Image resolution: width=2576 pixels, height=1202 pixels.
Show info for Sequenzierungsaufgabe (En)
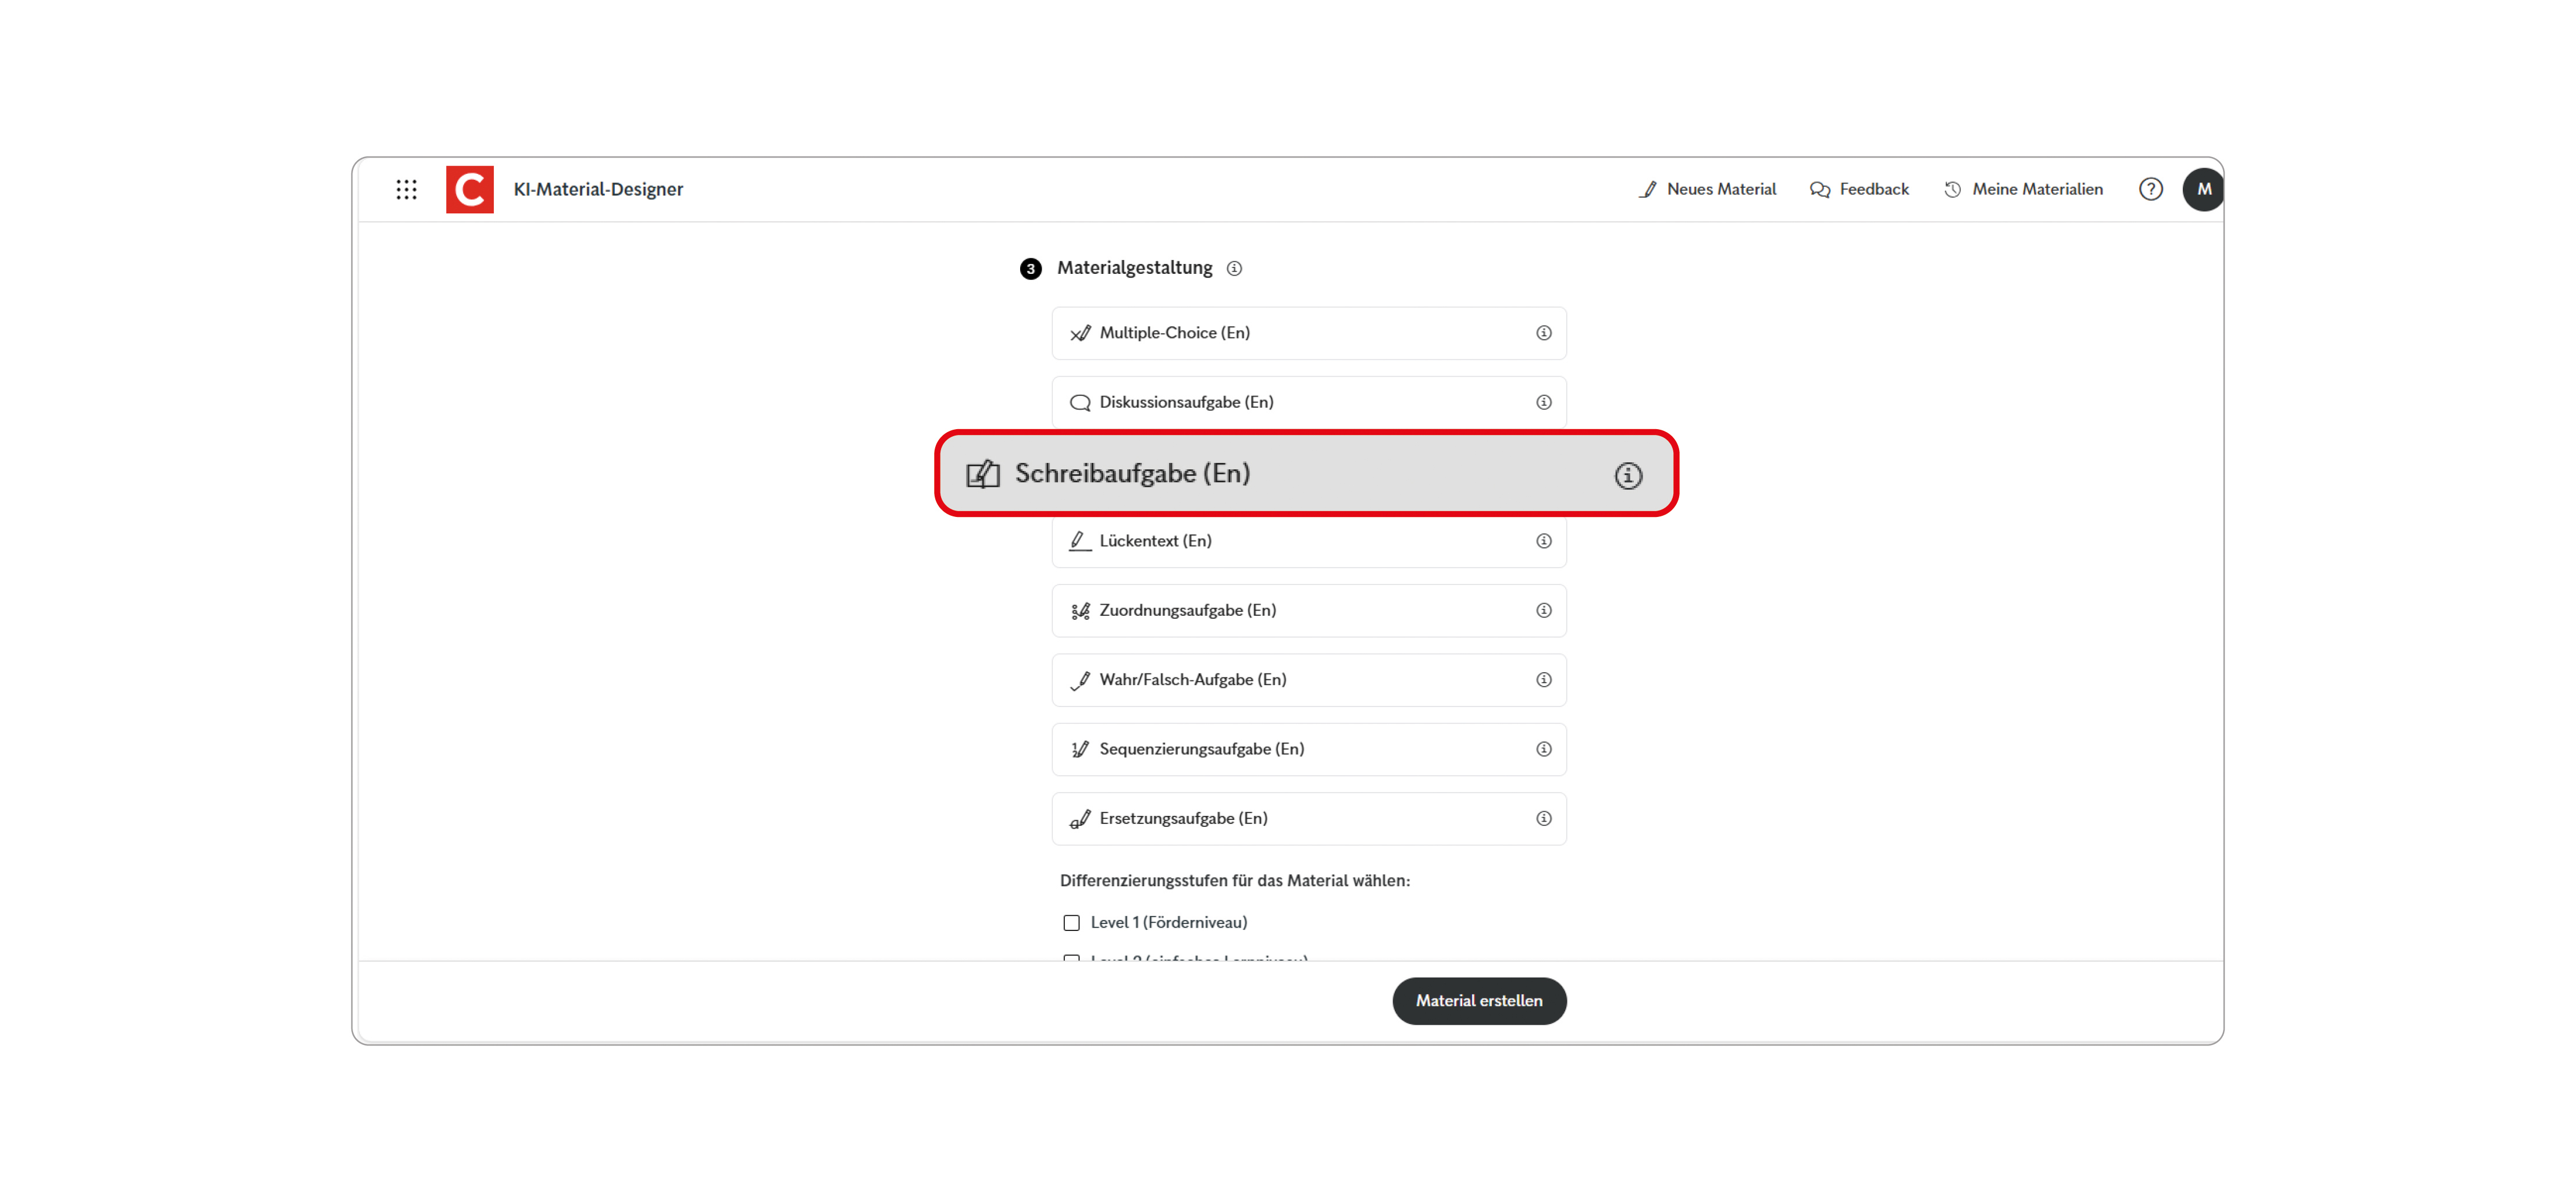[x=1543, y=749]
